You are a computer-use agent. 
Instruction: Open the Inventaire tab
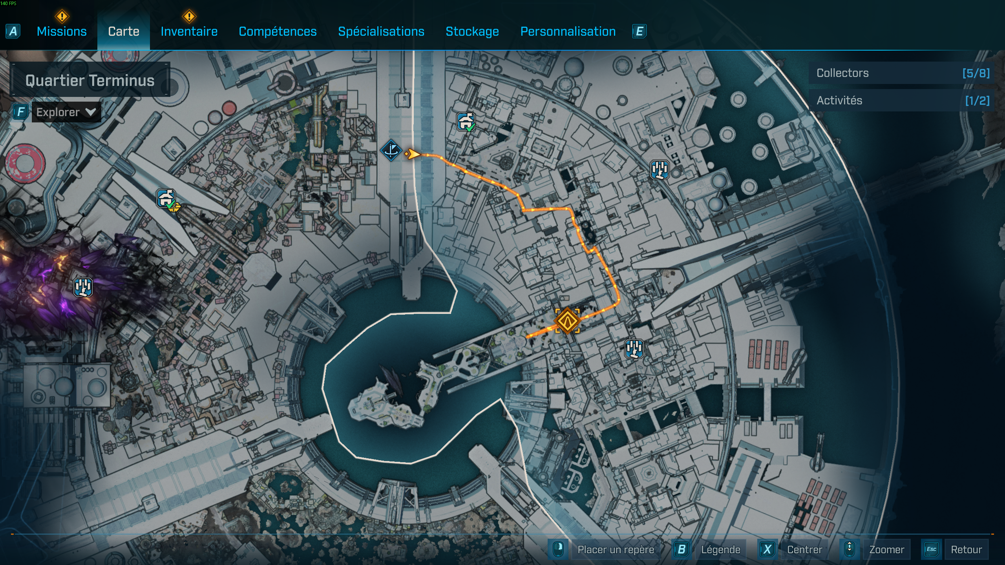coord(189,31)
